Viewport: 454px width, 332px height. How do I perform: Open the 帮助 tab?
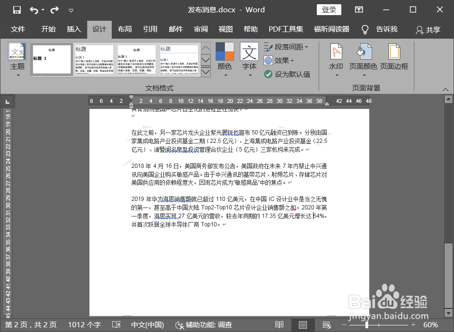[250, 29]
